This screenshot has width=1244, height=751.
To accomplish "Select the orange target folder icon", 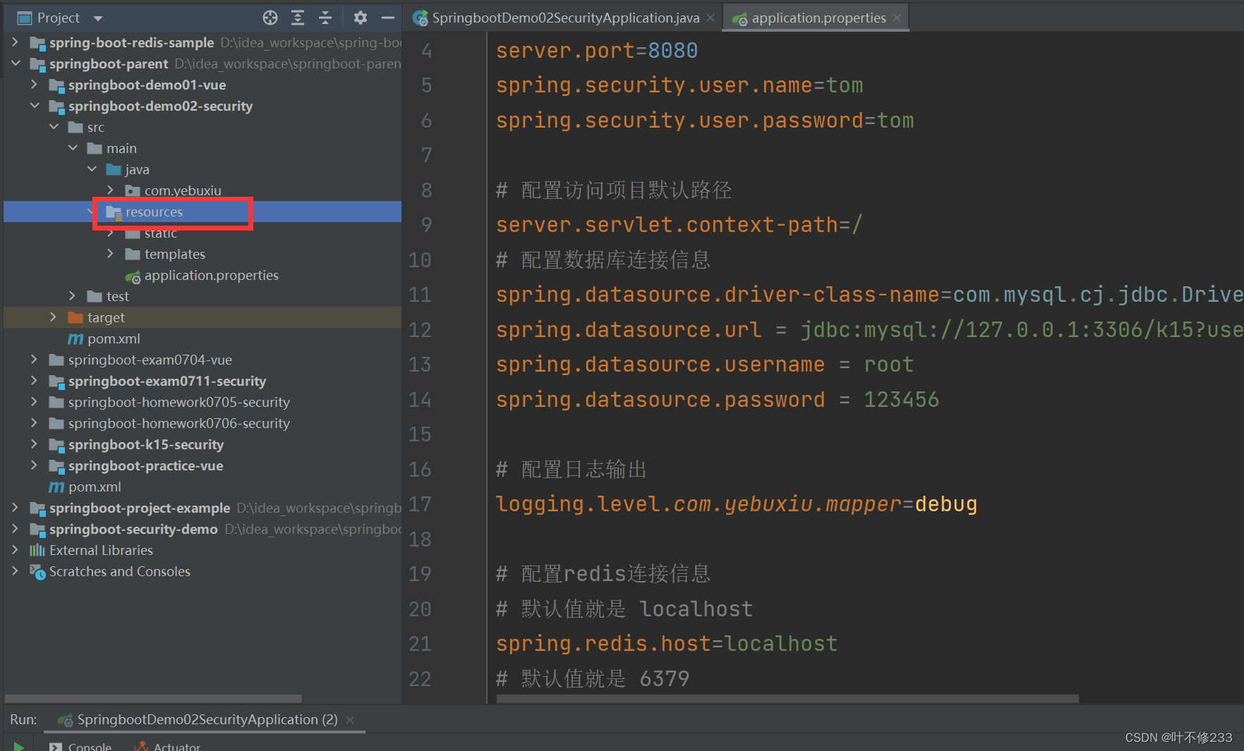I will pos(76,317).
